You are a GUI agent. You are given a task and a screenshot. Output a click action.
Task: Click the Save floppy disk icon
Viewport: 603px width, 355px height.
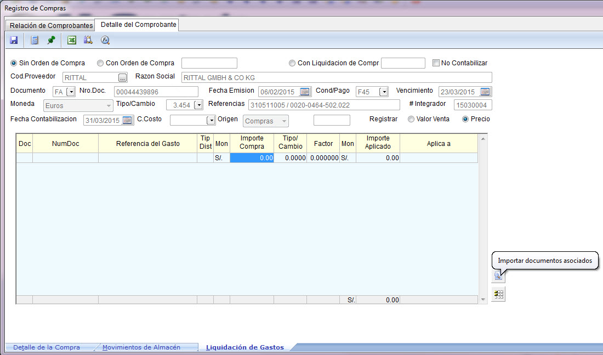tap(14, 40)
